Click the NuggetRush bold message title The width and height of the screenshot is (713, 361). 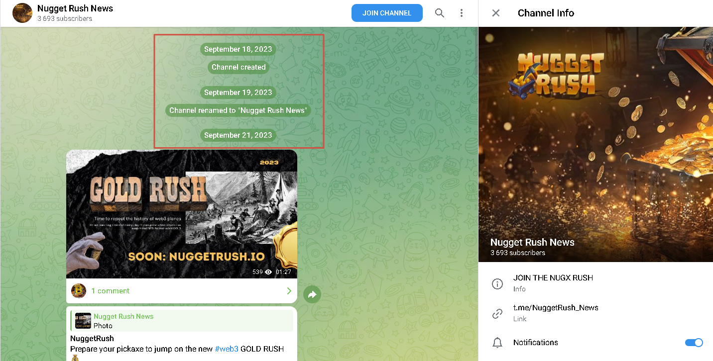[92, 339]
